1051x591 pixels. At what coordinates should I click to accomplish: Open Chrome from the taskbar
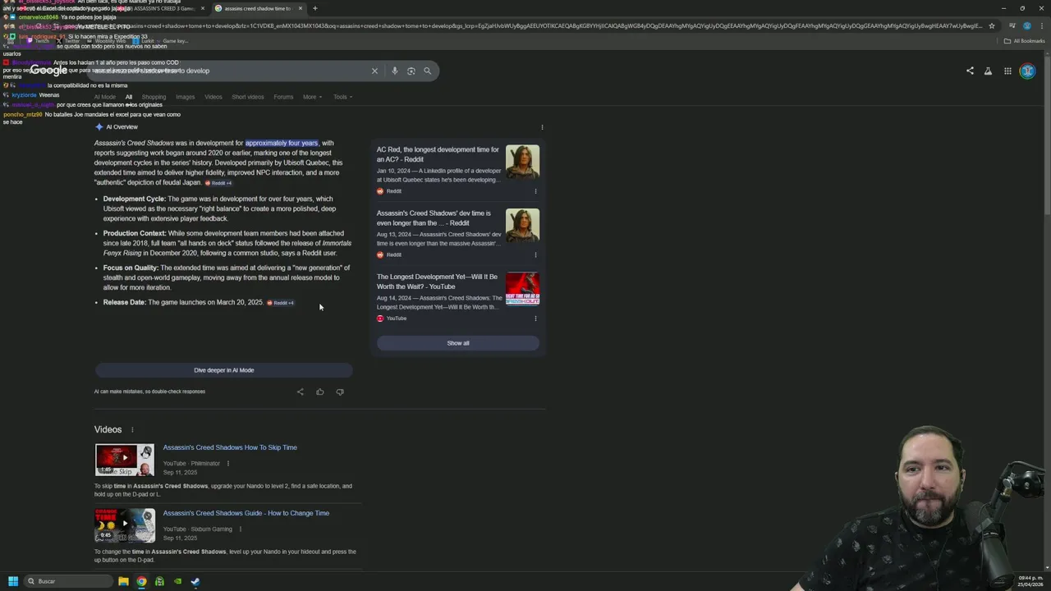[x=141, y=581]
